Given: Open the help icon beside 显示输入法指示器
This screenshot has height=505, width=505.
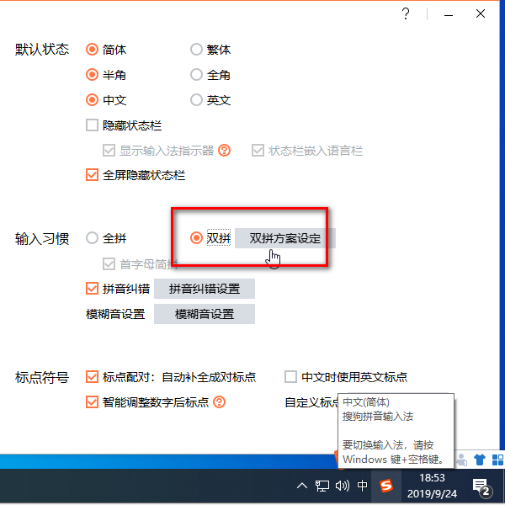Looking at the screenshot, I should tap(224, 150).
